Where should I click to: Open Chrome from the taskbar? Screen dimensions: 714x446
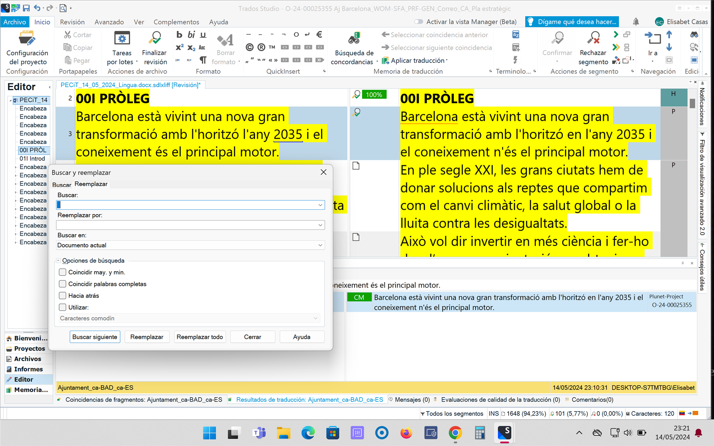(x=455, y=433)
